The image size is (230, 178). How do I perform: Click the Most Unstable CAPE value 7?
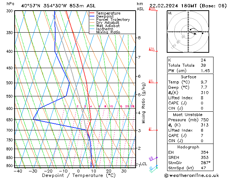click(202, 136)
